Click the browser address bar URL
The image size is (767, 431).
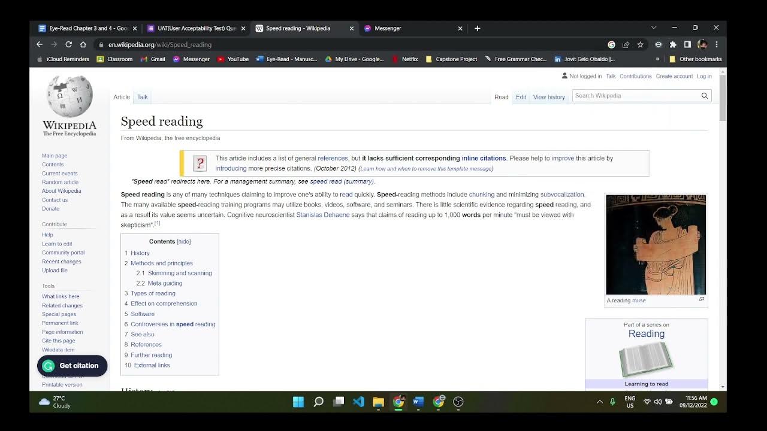pyautogui.click(x=160, y=44)
